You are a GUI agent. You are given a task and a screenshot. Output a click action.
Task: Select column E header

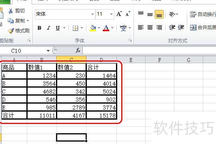click(131, 60)
